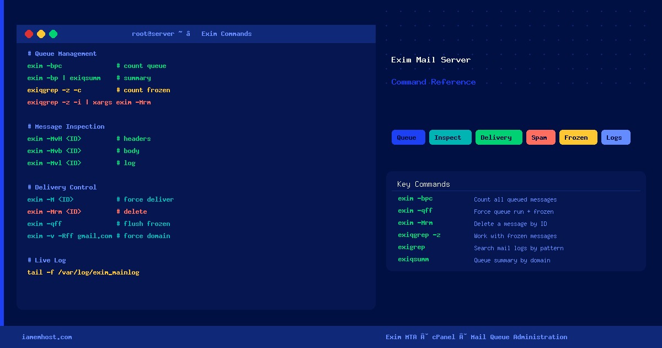
Task: Select exiqgrep -z in Key Commands
Action: point(419,235)
